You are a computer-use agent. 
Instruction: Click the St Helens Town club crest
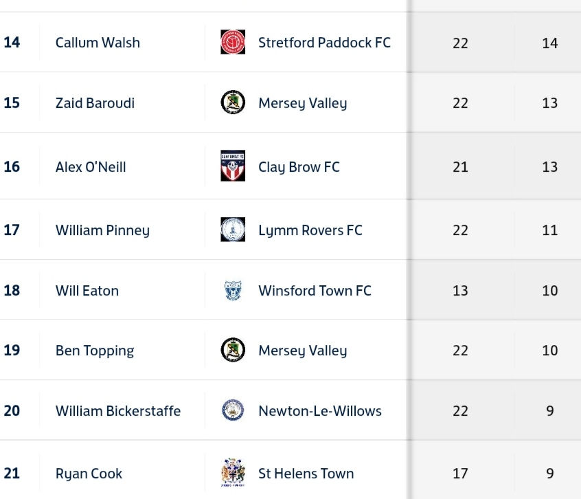click(233, 473)
